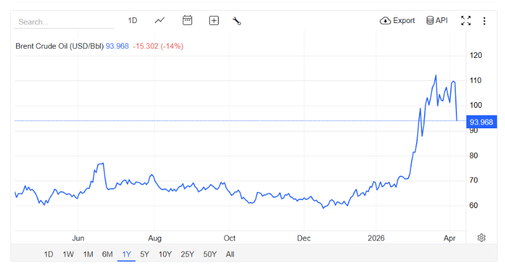Click in the Search input field

62,21
